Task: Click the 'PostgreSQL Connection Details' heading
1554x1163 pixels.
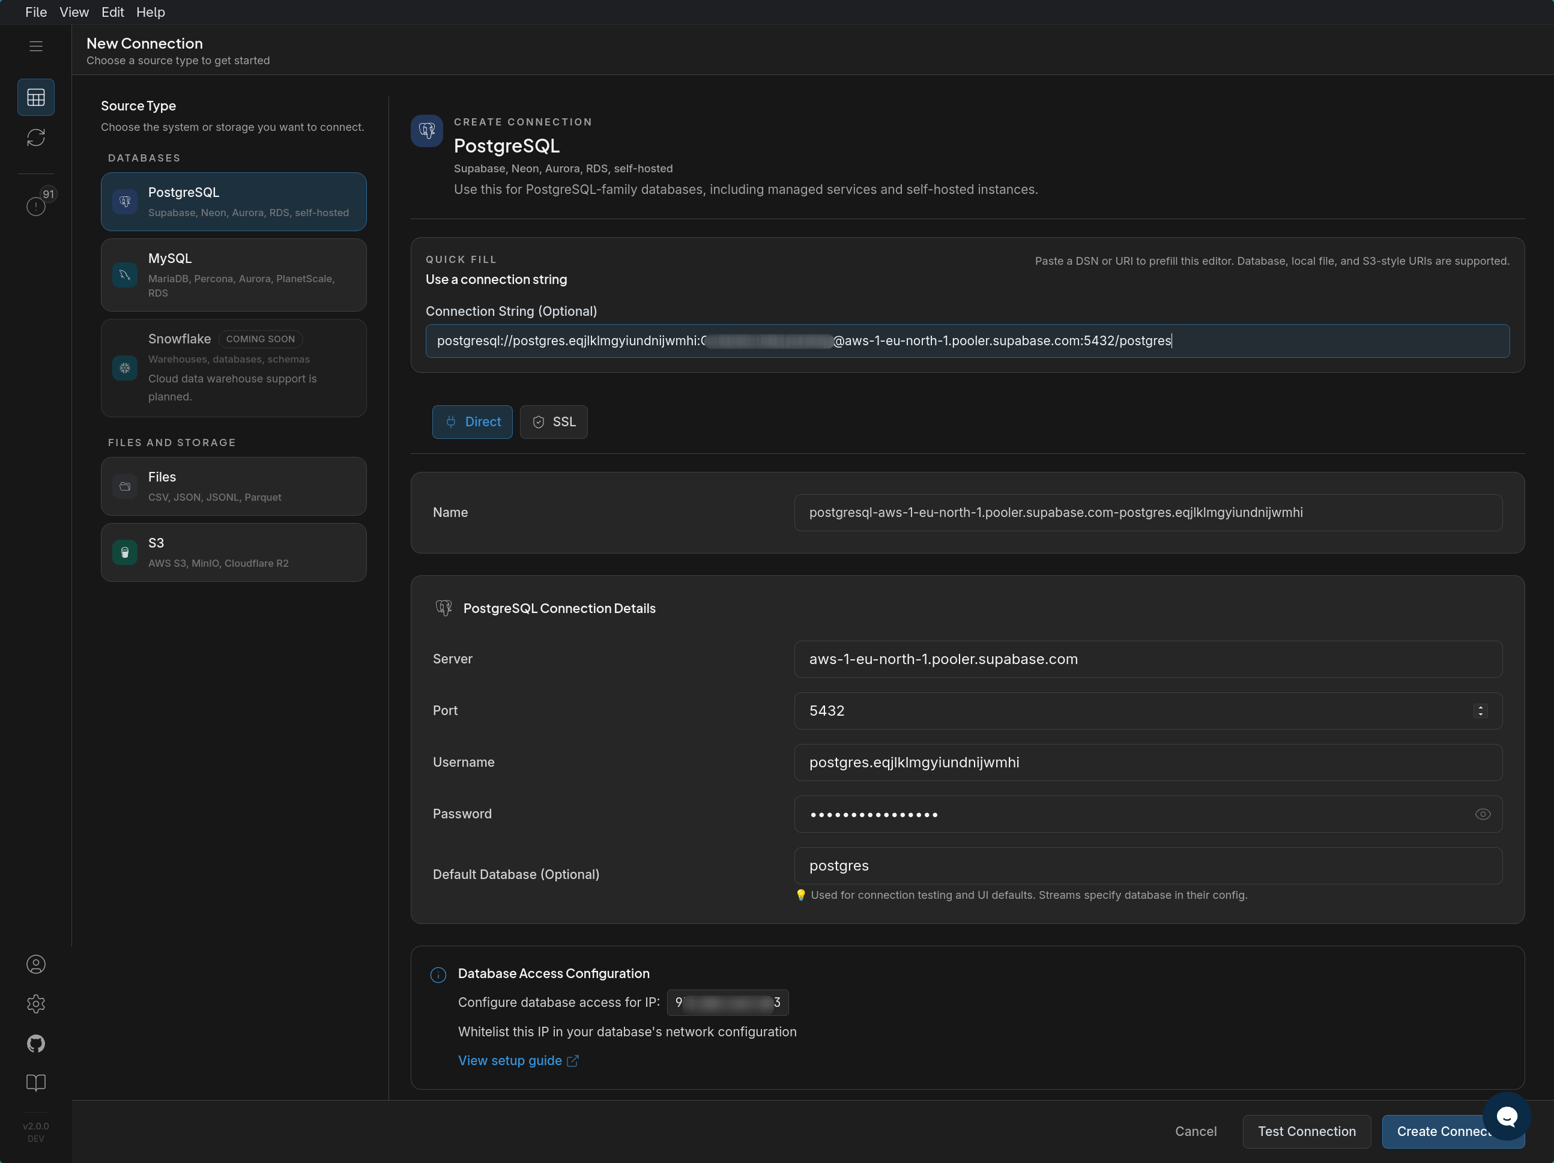Action: tap(559, 608)
